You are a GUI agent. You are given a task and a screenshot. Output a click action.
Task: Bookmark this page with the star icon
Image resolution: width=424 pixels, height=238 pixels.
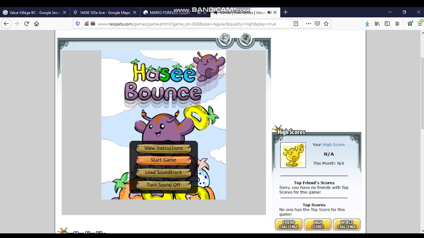326,24
